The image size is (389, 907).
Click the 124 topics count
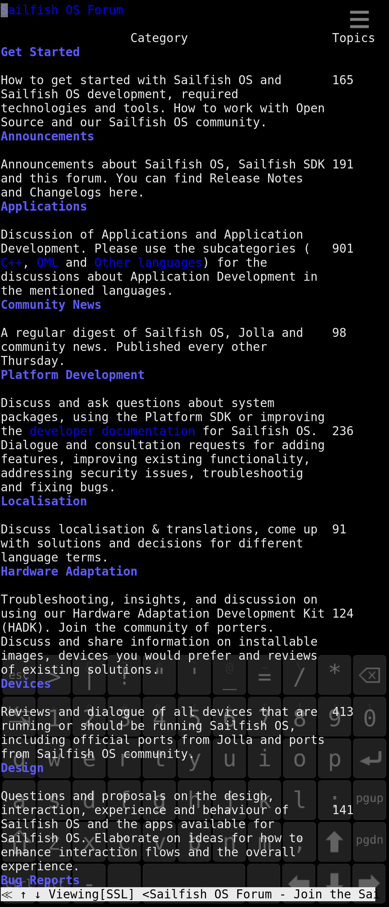tap(343, 613)
